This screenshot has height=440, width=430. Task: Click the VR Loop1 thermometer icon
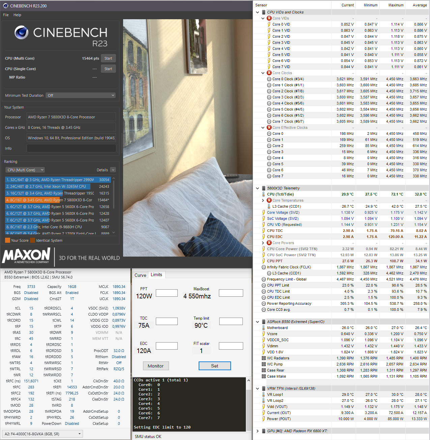tap(264, 394)
